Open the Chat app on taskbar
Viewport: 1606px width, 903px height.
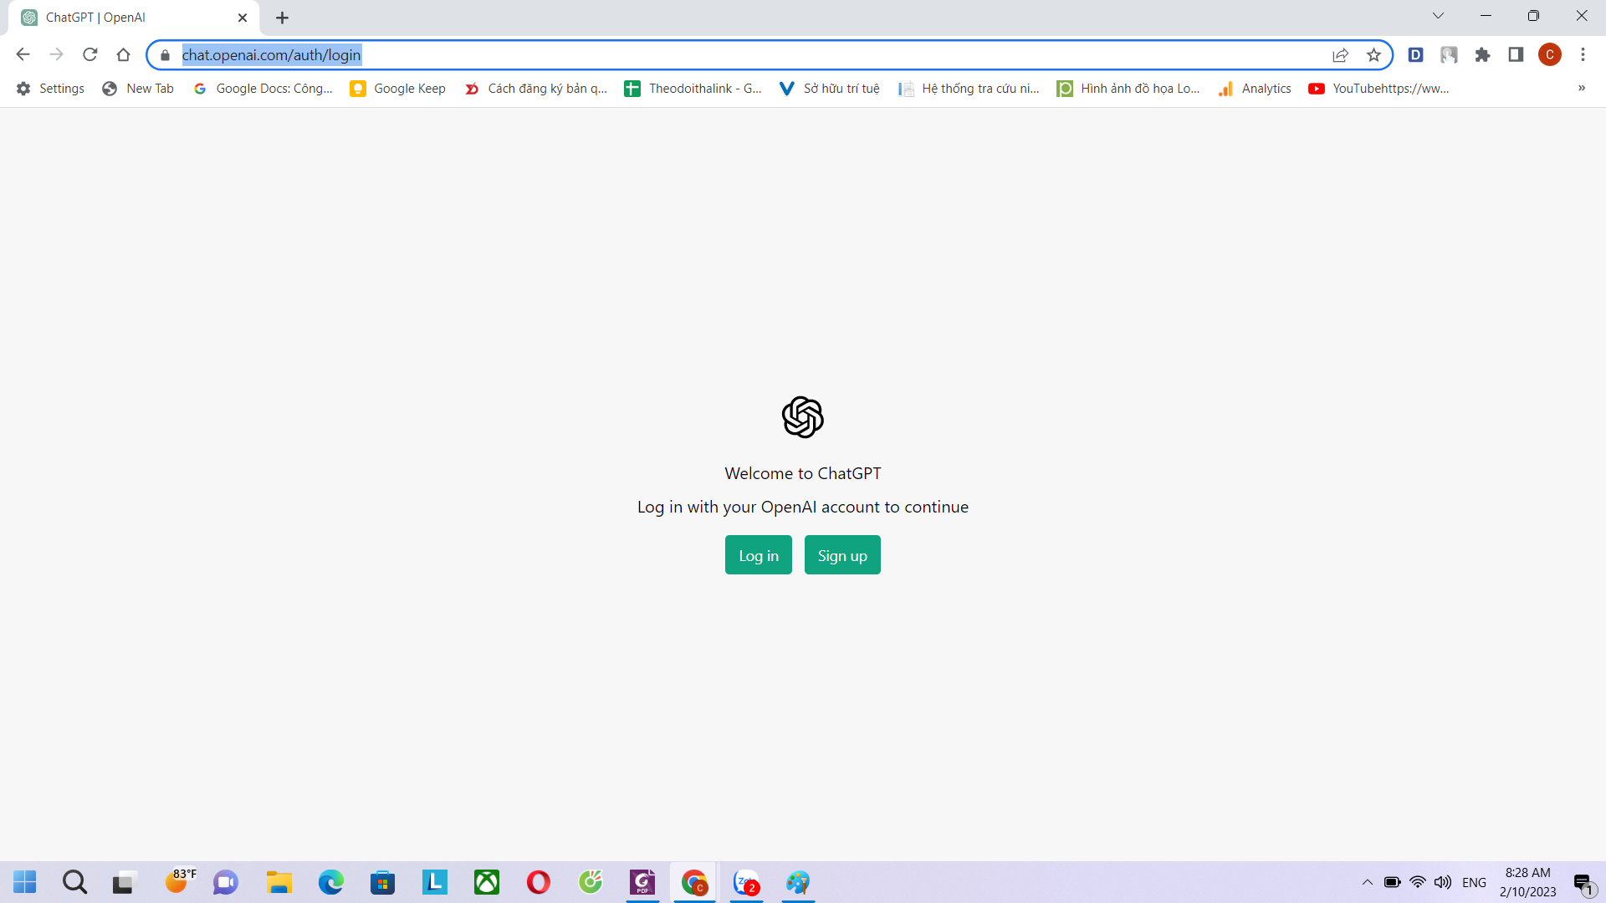tap(225, 882)
